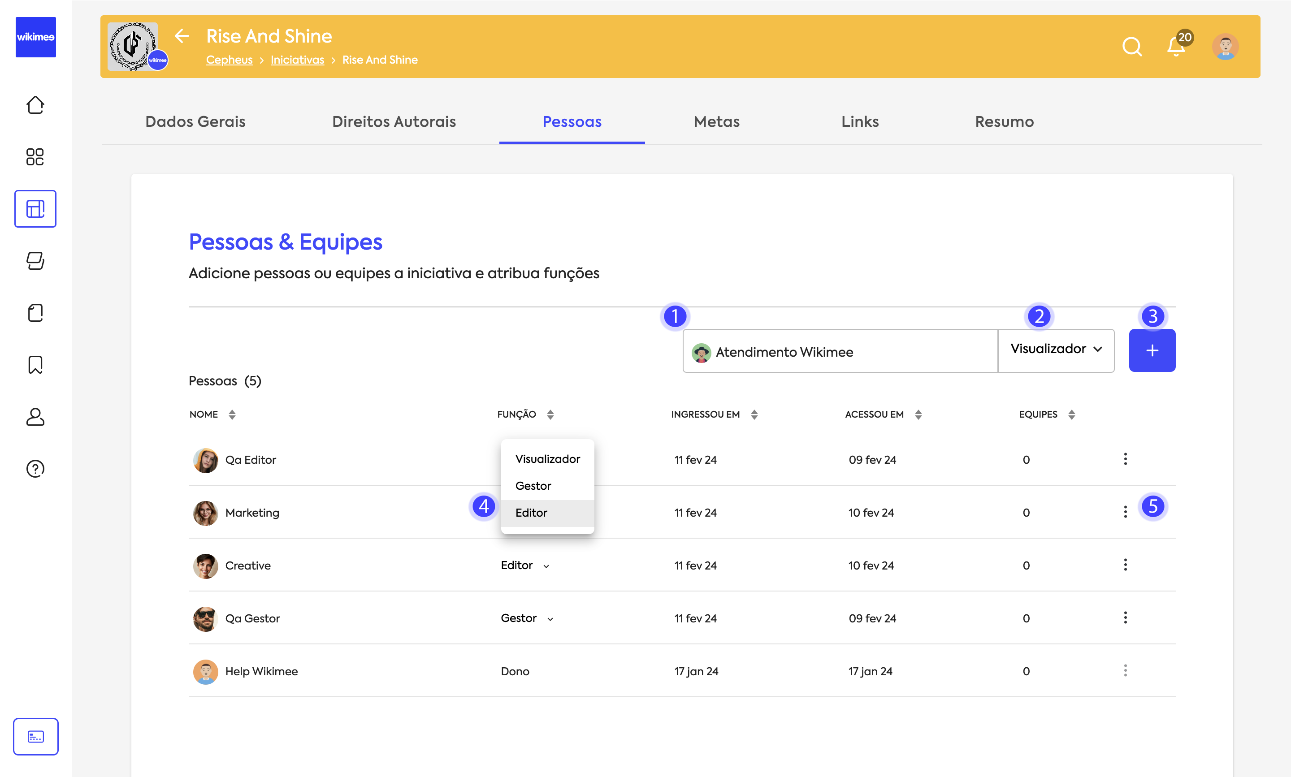
Task: Sort table by Nome column
Action: pos(232,414)
